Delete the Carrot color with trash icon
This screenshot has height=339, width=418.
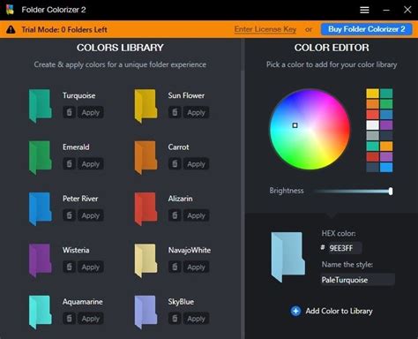[175, 164]
